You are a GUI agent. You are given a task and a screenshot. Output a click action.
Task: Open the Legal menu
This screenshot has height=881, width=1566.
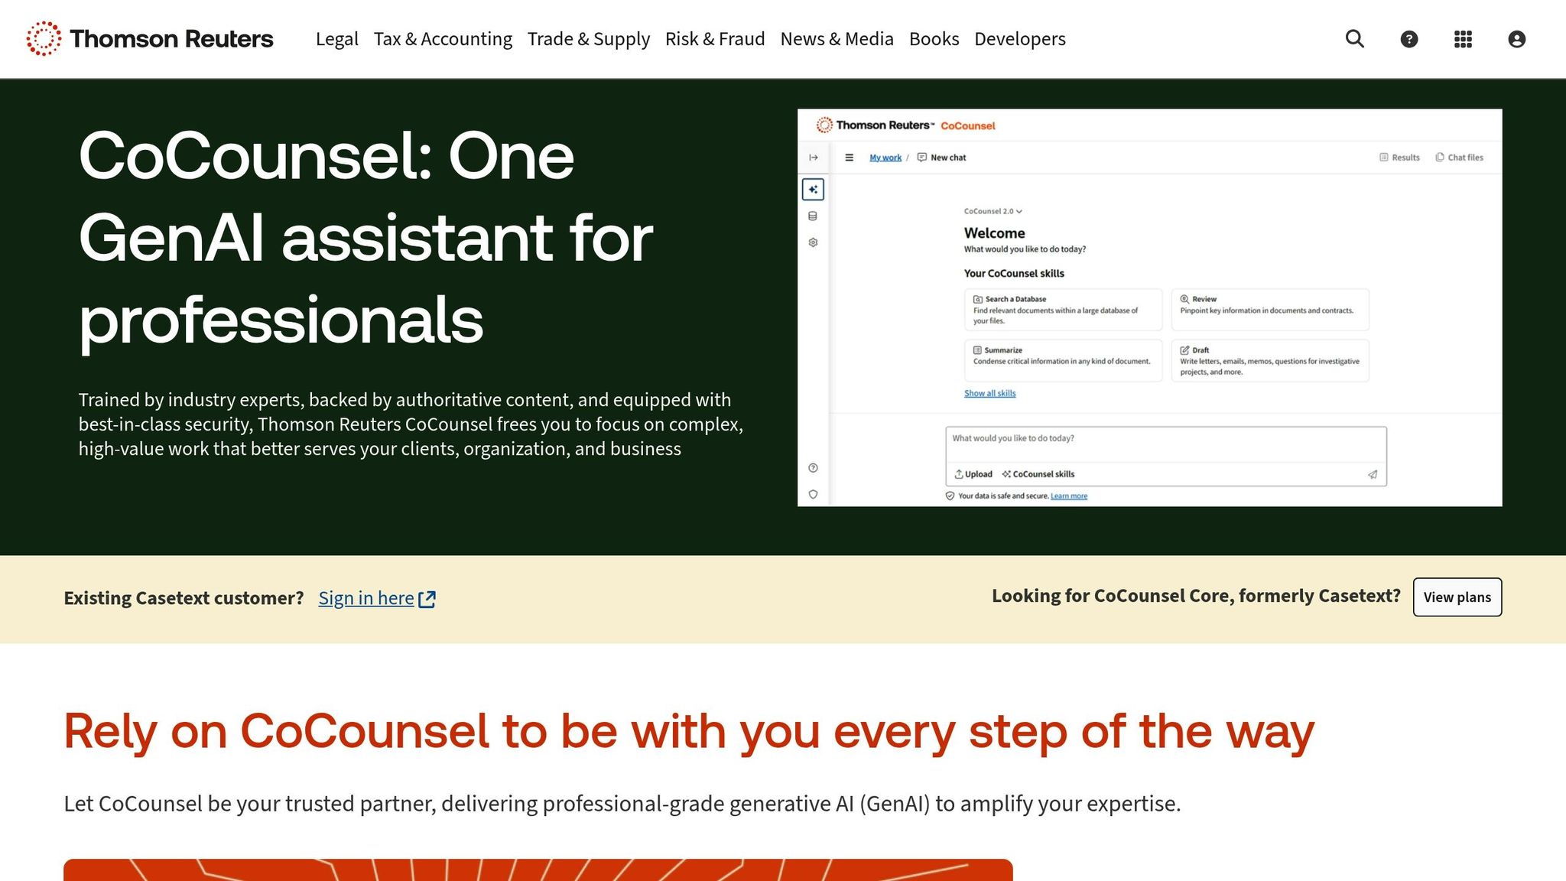(x=337, y=39)
